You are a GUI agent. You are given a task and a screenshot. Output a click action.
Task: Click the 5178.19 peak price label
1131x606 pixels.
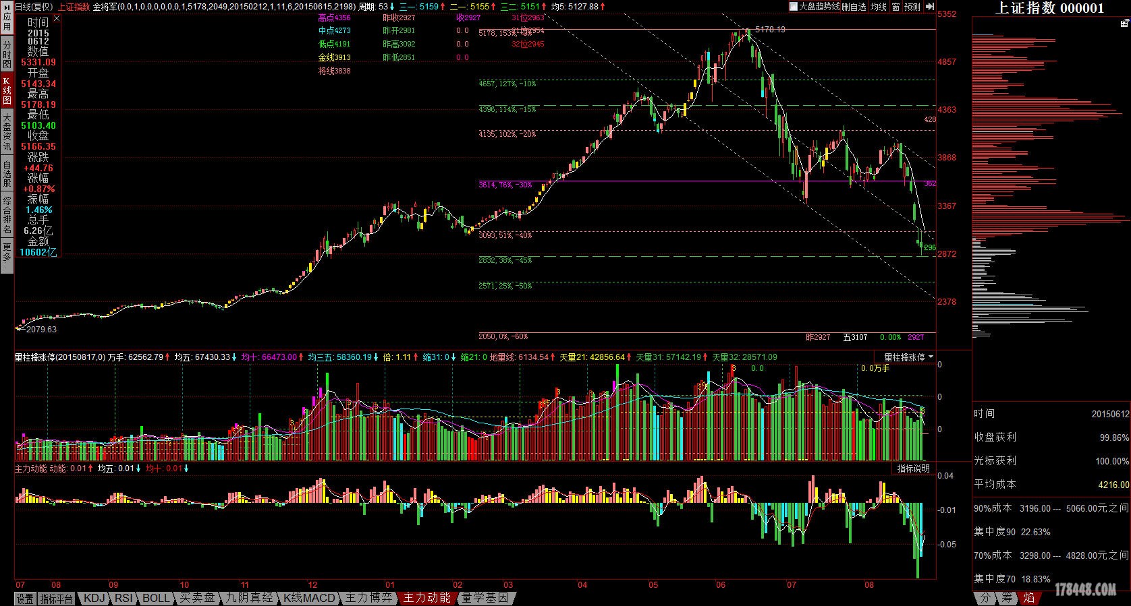click(x=770, y=30)
